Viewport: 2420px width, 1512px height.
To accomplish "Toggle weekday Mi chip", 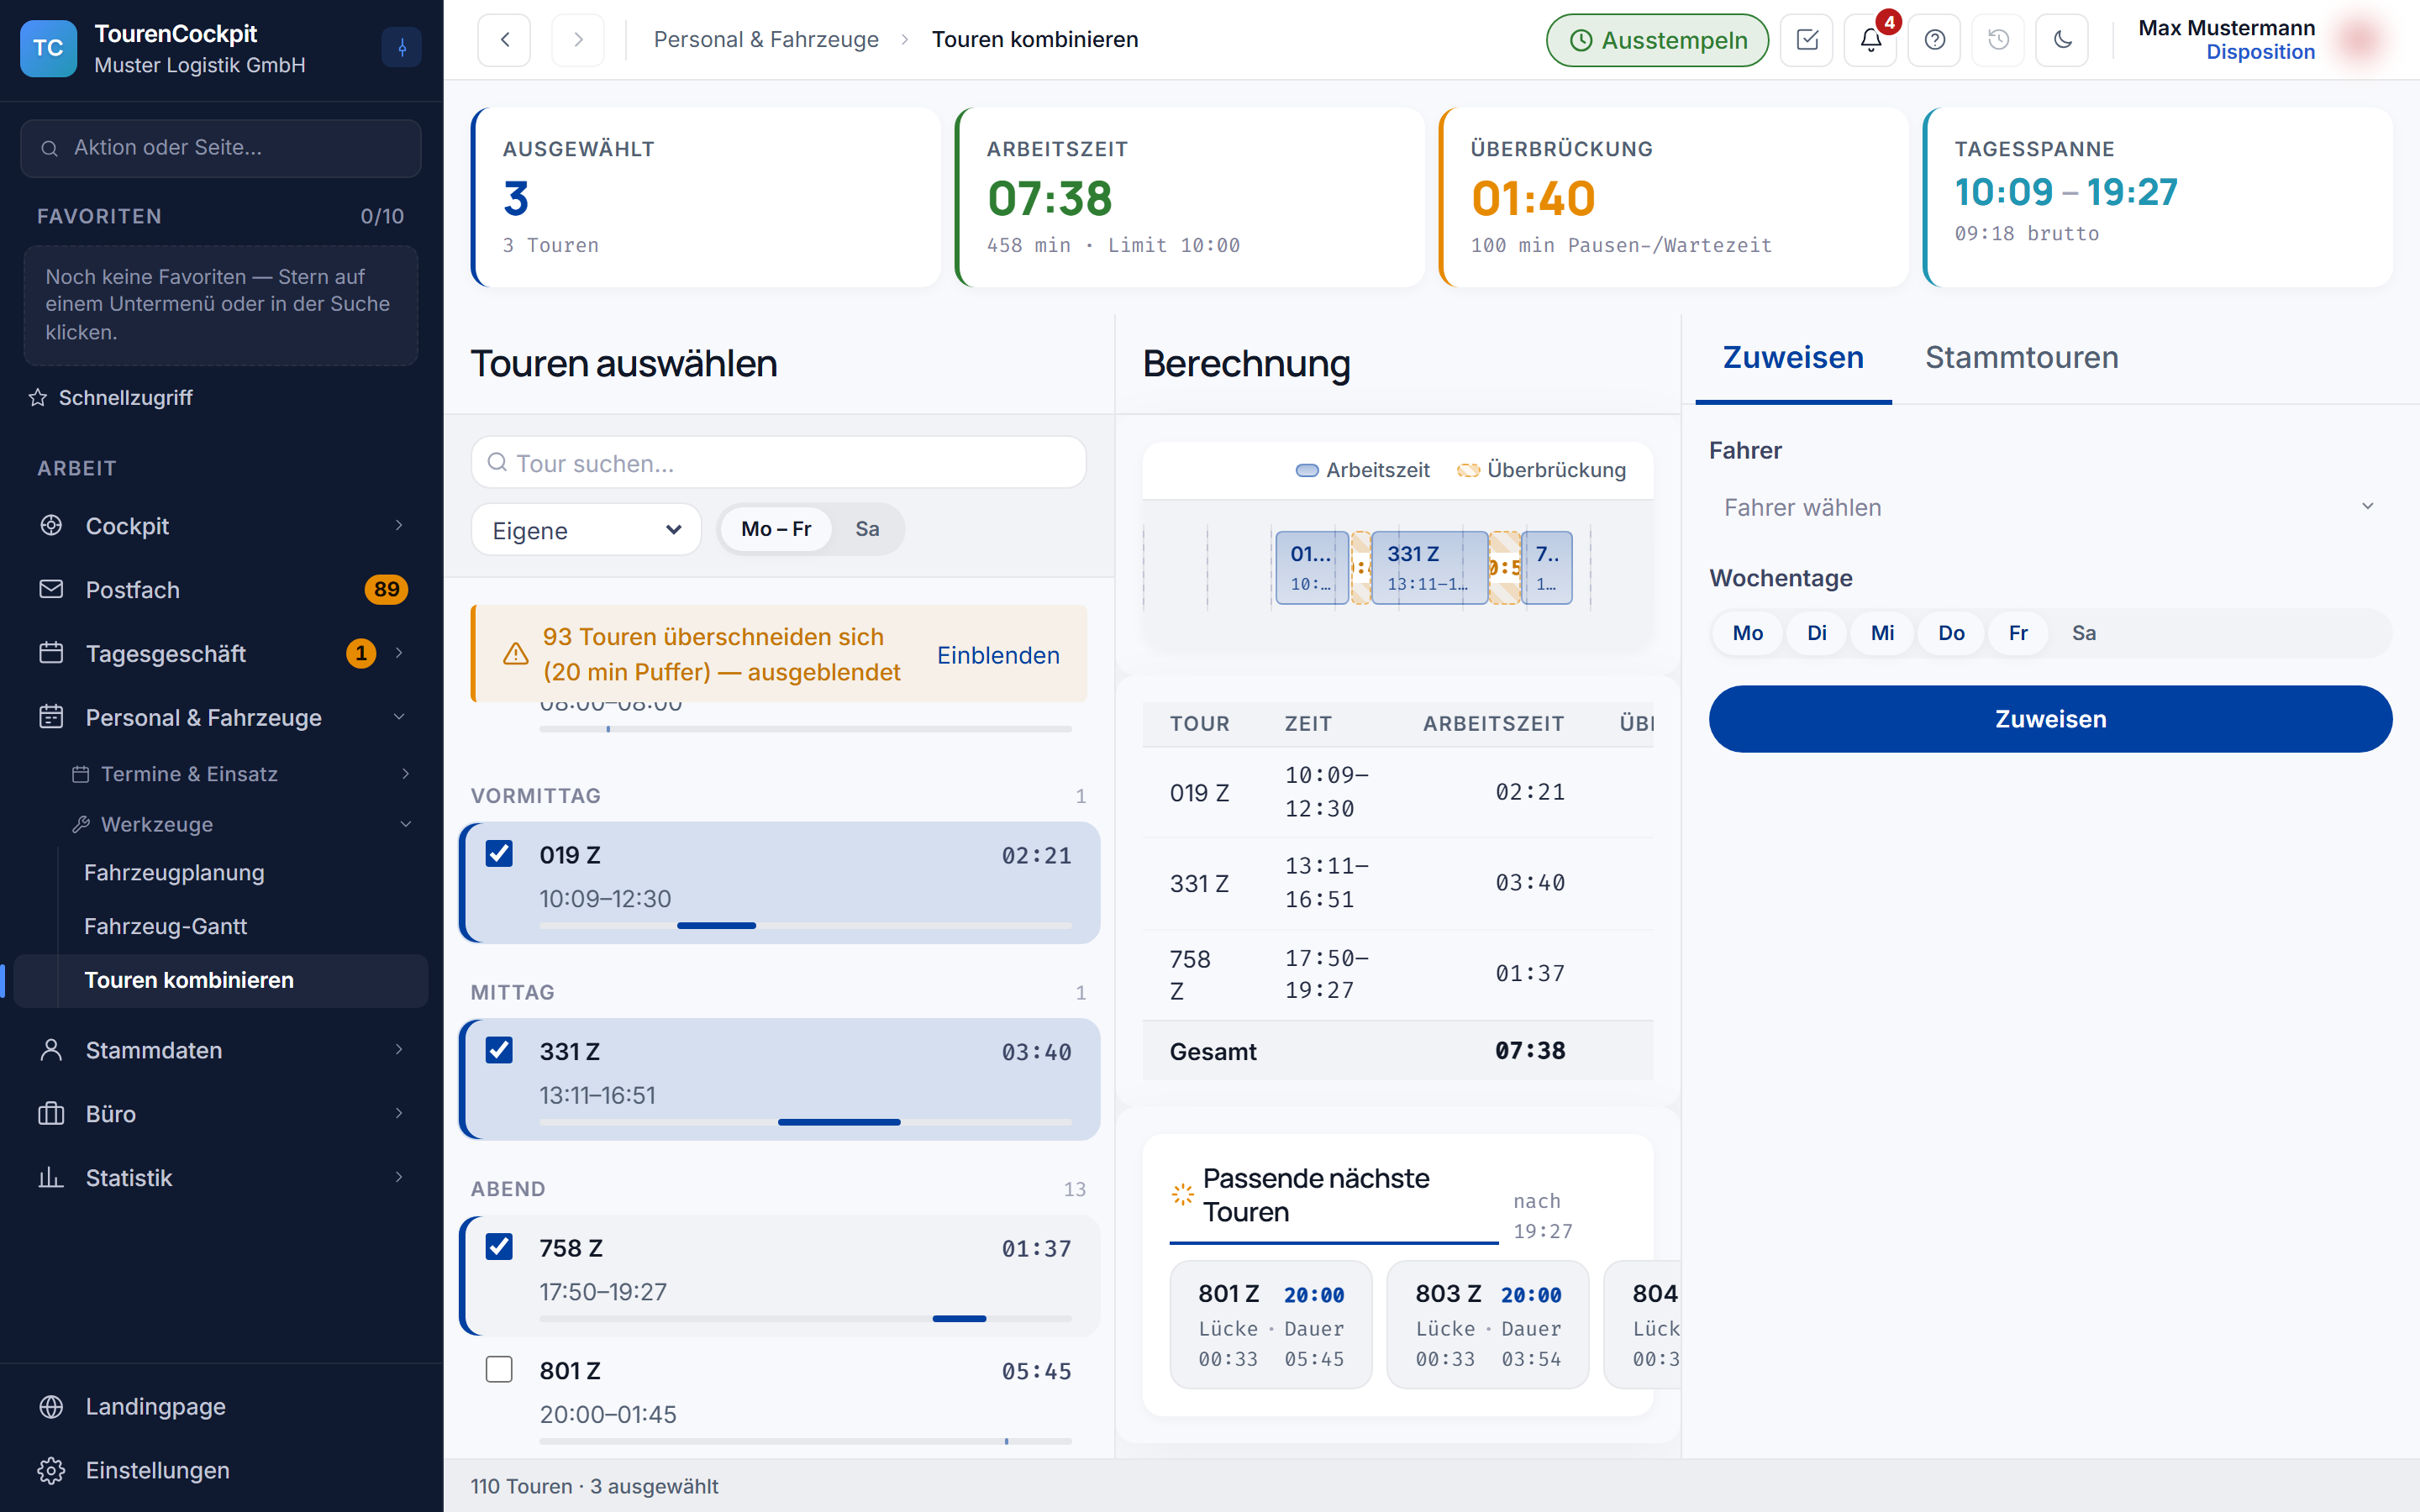I will tap(1882, 633).
